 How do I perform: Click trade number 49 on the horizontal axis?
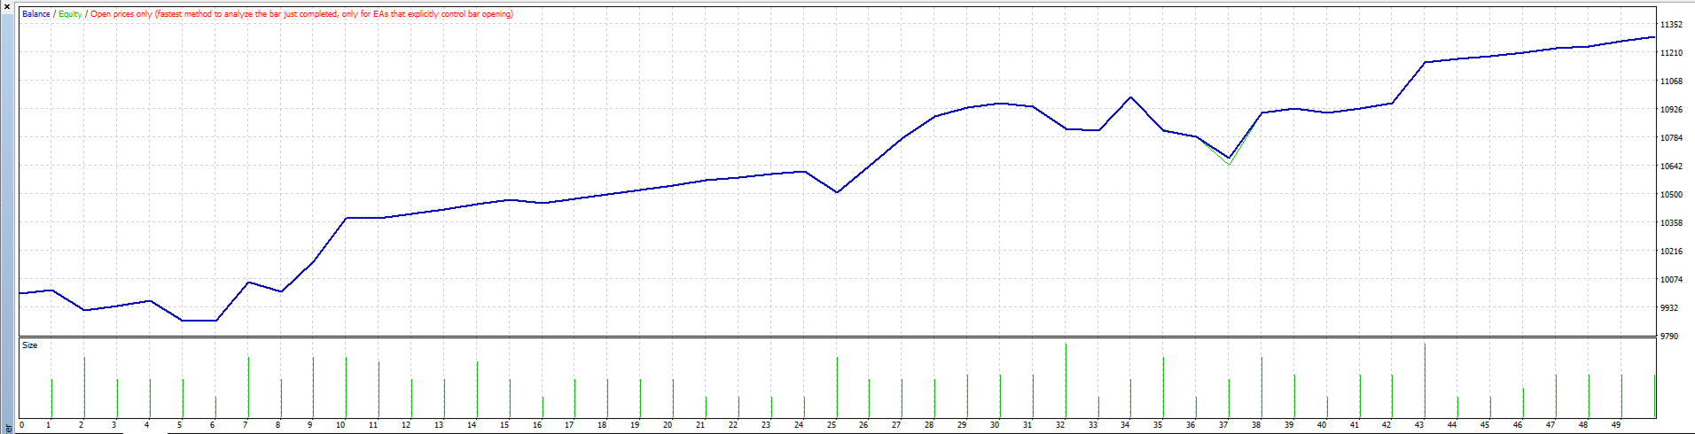point(1616,425)
